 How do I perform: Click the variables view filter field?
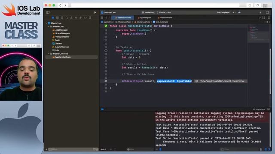point(140,149)
